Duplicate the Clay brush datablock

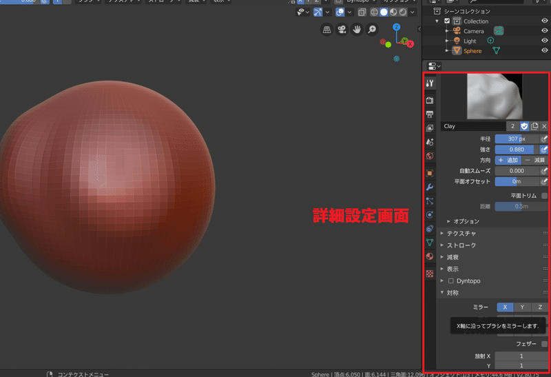[534, 126]
